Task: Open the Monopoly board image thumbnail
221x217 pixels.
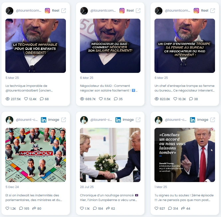Action: point(36,155)
